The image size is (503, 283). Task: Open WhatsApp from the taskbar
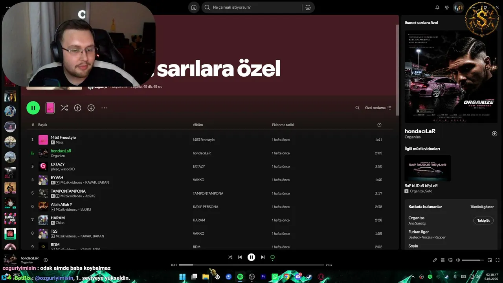[275, 277]
